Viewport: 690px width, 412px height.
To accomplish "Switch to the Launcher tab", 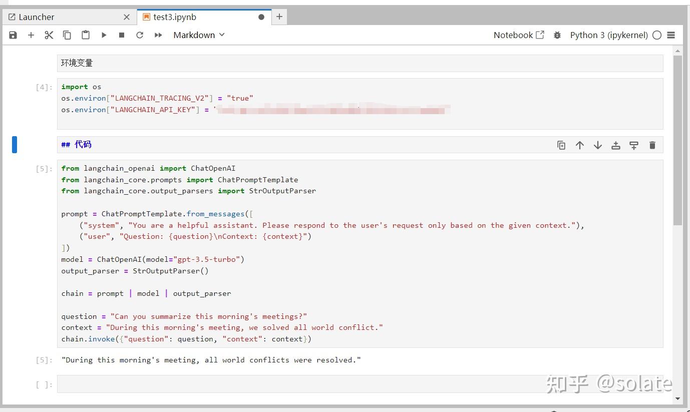I will click(37, 17).
